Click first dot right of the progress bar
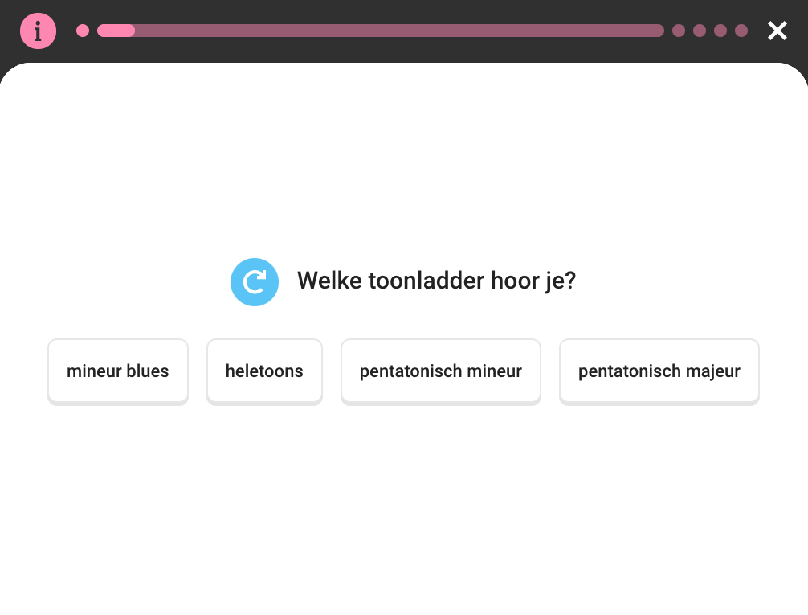This screenshot has width=808, height=615. point(679,31)
